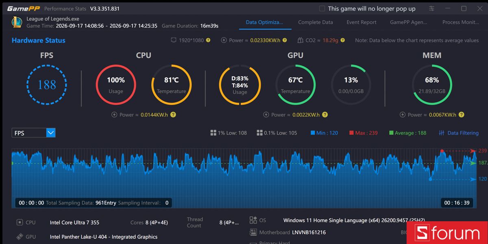Image resolution: width=488 pixels, height=244 pixels.
Task: Click the help icon next to CO2 18.29g
Action: point(343,40)
